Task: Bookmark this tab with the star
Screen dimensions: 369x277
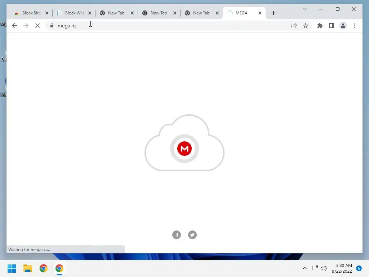Action: tap(306, 26)
